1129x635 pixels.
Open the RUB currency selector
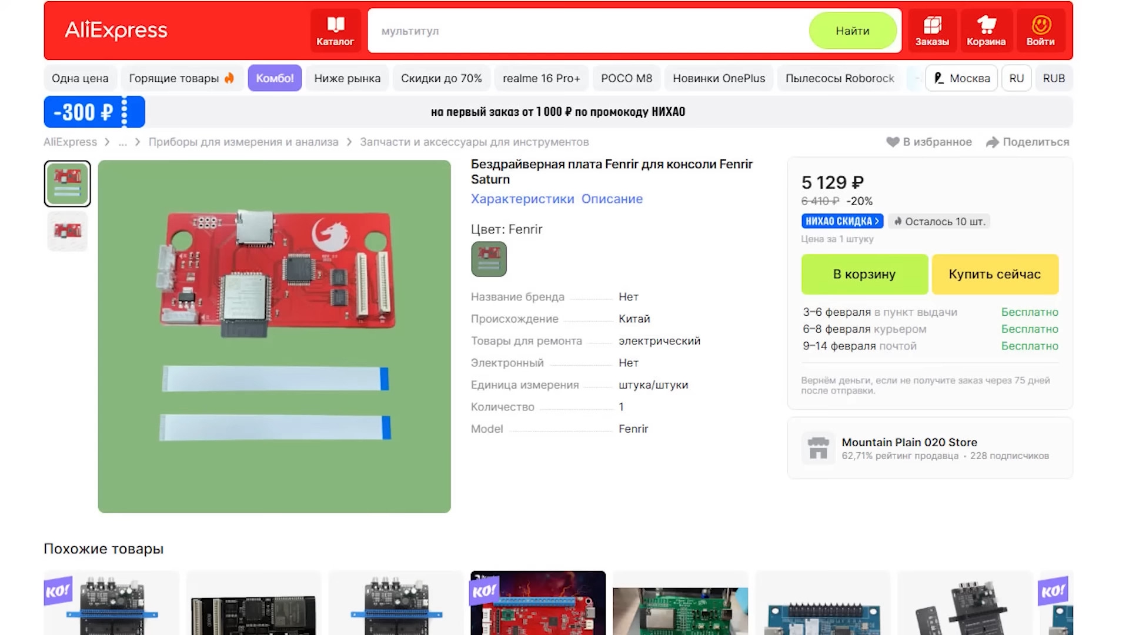click(x=1054, y=78)
